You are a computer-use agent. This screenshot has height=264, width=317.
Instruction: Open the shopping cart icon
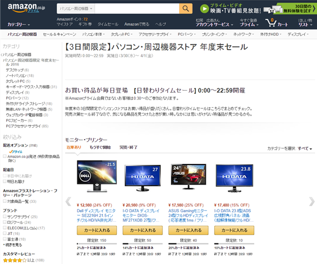point(271,23)
